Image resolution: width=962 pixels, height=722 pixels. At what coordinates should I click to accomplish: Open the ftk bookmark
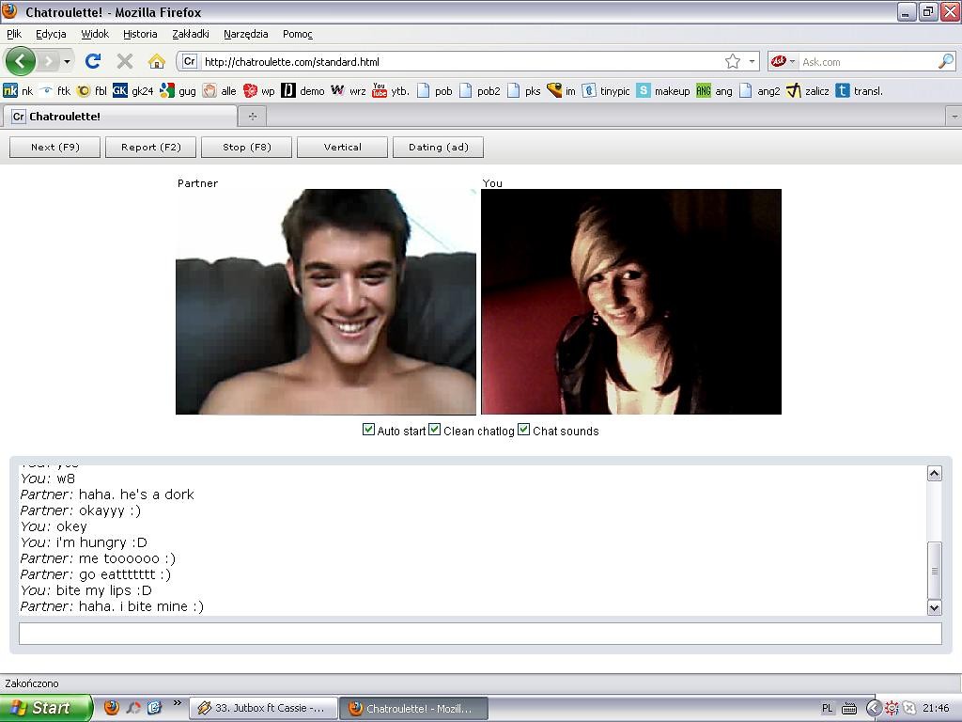click(54, 91)
